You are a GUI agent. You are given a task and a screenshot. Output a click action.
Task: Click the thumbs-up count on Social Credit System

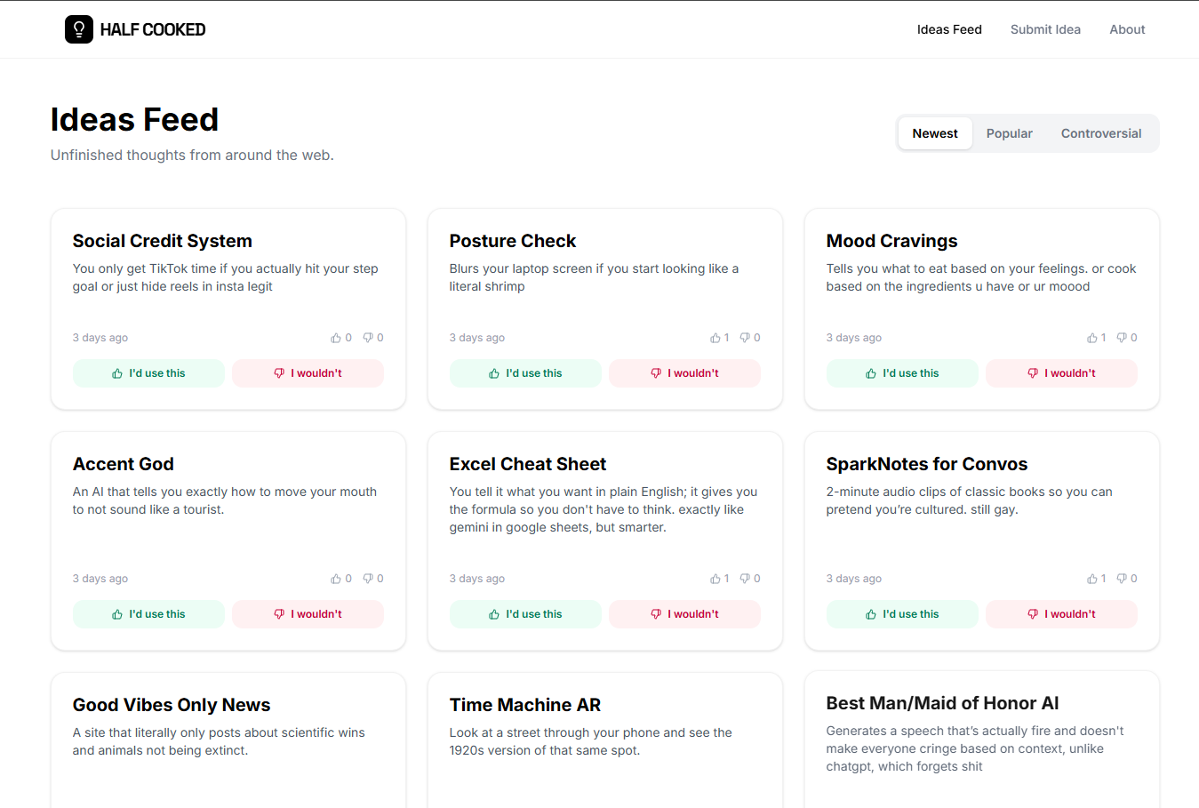341,337
